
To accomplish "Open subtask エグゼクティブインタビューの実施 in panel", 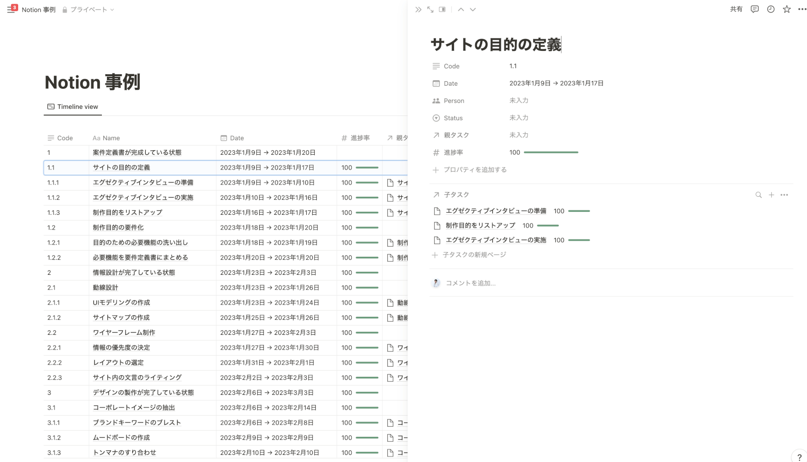I will [x=496, y=240].
